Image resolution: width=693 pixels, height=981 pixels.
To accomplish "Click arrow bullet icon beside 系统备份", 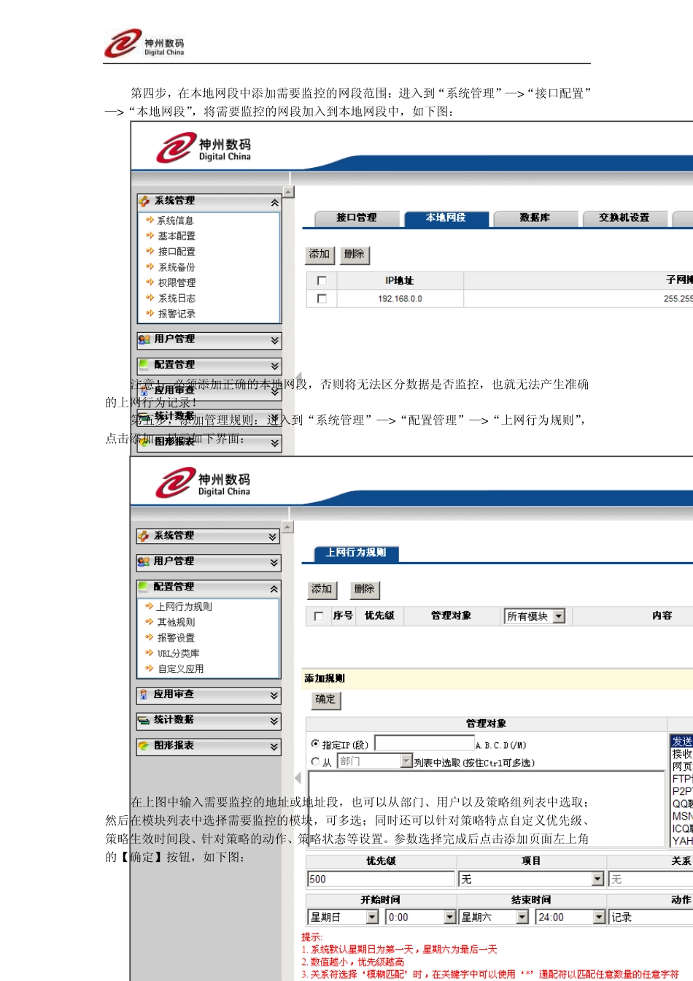I will tap(150, 266).
